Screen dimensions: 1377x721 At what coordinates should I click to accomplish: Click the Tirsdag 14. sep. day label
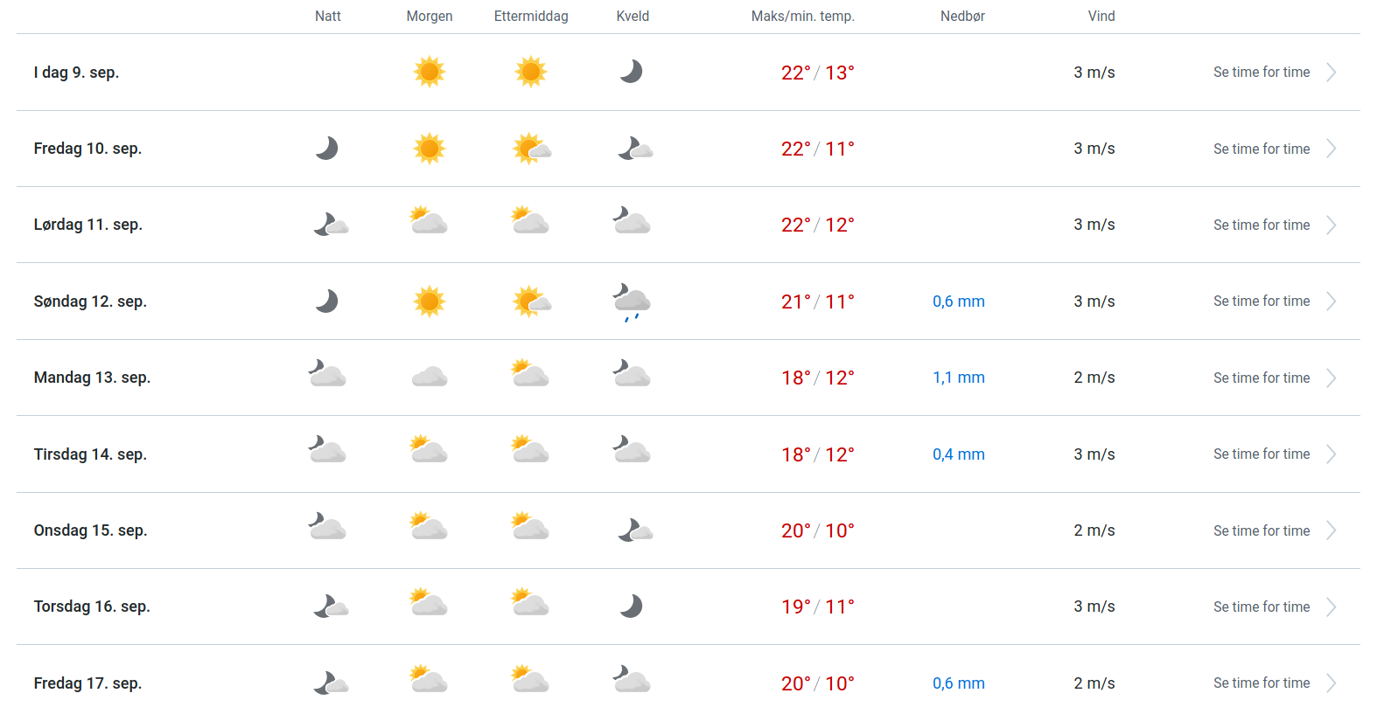click(x=90, y=454)
